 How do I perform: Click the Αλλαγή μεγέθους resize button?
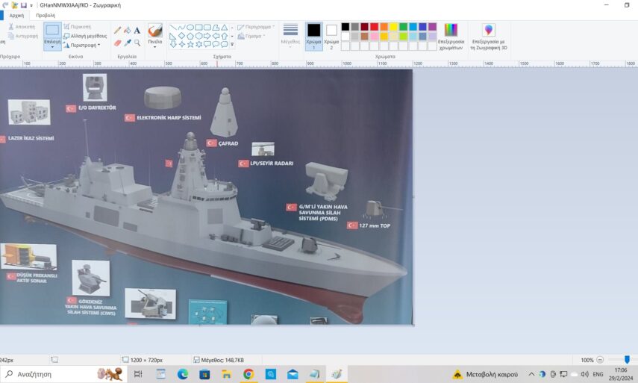point(85,36)
